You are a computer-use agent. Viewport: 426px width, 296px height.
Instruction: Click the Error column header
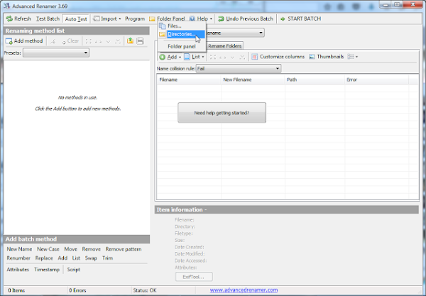point(377,80)
